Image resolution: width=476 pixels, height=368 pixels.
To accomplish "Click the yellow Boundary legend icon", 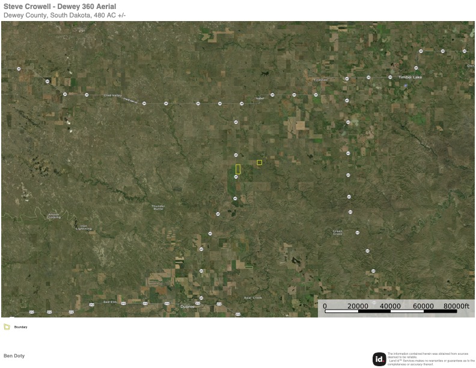I will coord(7,327).
